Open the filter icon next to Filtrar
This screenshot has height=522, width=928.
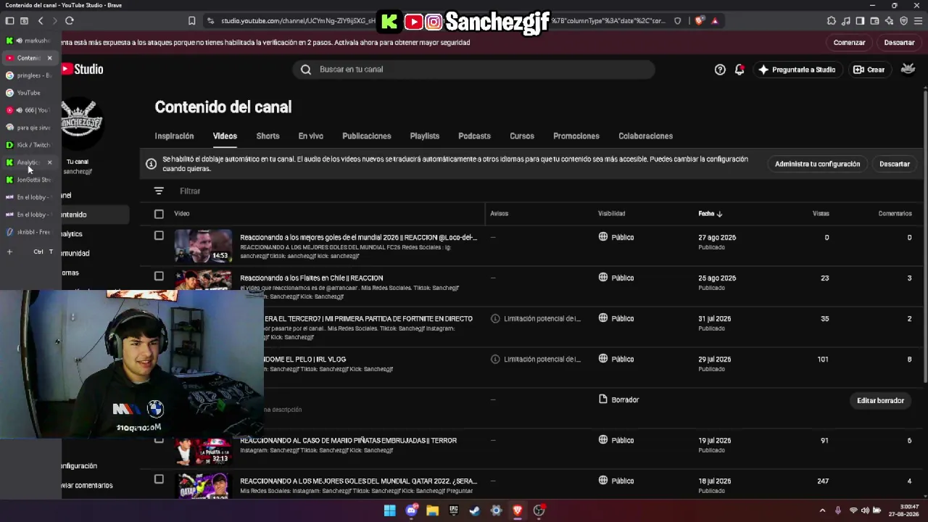click(159, 191)
